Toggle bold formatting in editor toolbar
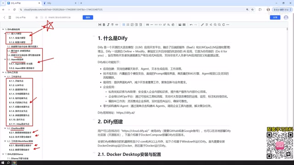The width and height of the screenshot is (294, 165). 104,25
